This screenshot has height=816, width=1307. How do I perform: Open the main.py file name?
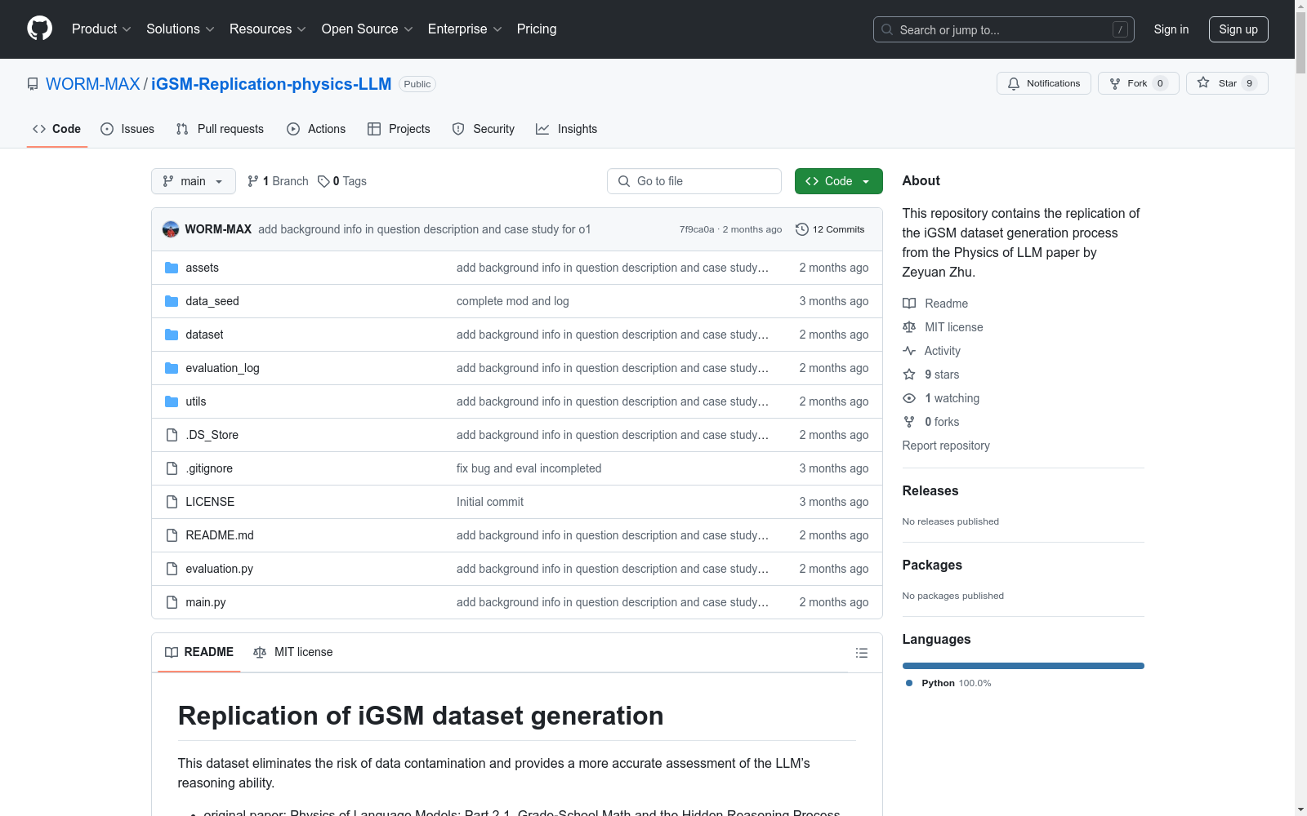(206, 602)
